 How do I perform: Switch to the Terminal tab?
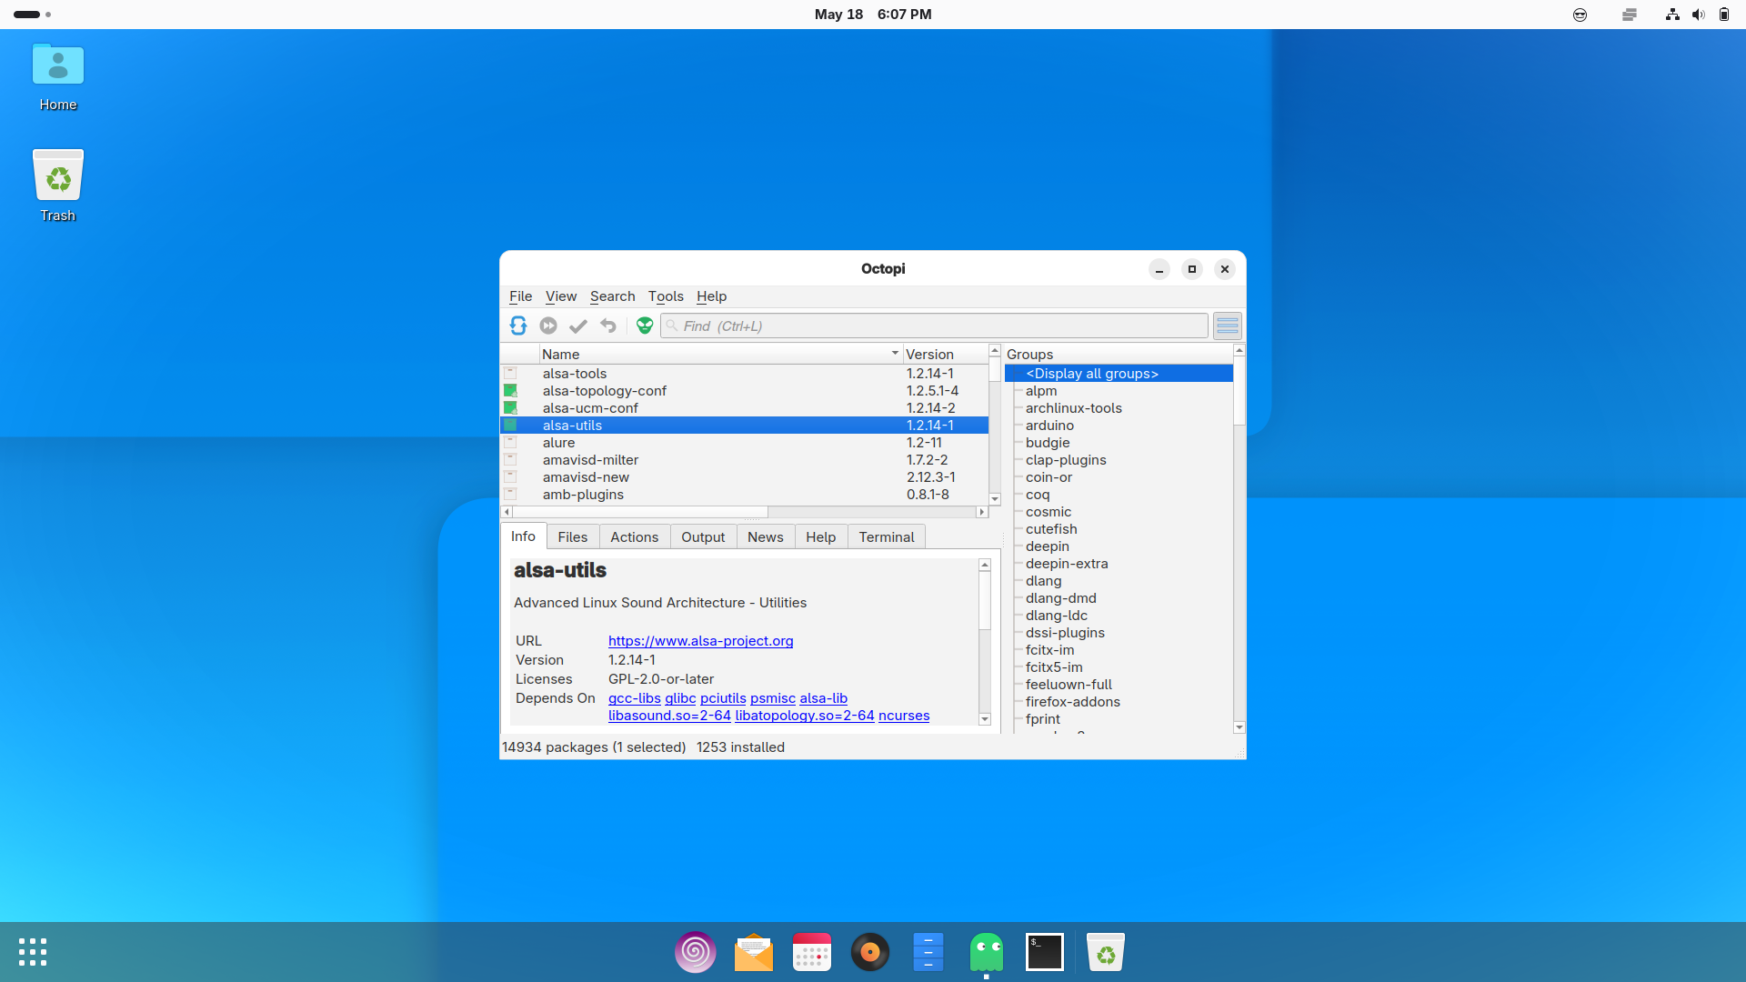tap(887, 537)
